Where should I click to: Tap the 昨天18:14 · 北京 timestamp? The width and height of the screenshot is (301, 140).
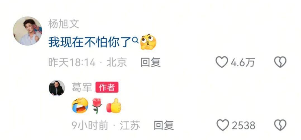pyautogui.click(x=88, y=62)
